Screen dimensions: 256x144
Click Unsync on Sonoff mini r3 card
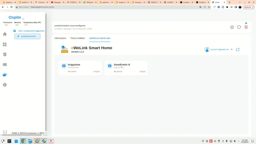142,72
